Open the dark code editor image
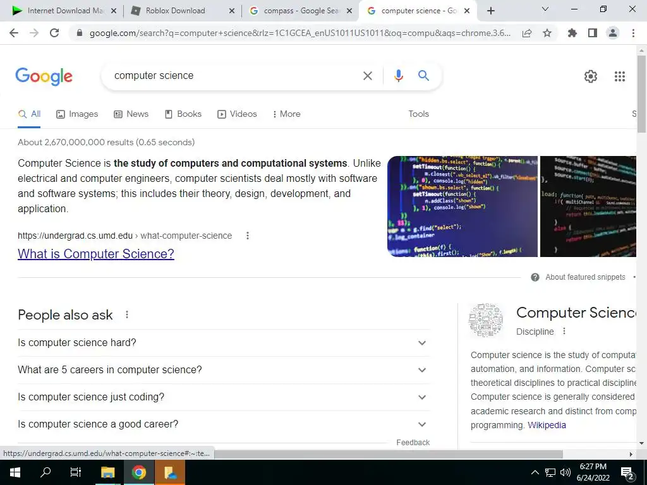 pos(588,207)
